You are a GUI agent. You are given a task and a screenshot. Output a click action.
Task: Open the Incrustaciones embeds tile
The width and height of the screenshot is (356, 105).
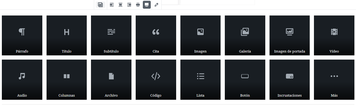(290, 80)
